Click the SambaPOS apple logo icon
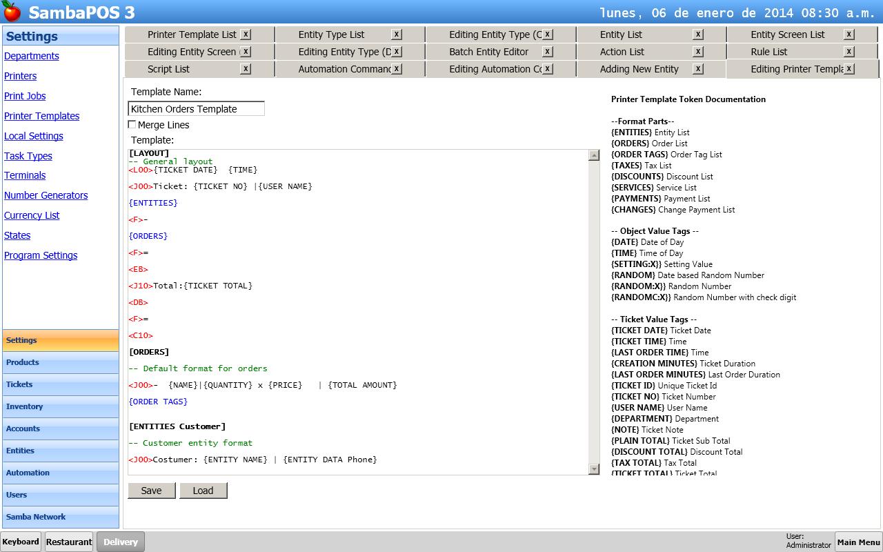The width and height of the screenshot is (883, 552). coord(12,12)
